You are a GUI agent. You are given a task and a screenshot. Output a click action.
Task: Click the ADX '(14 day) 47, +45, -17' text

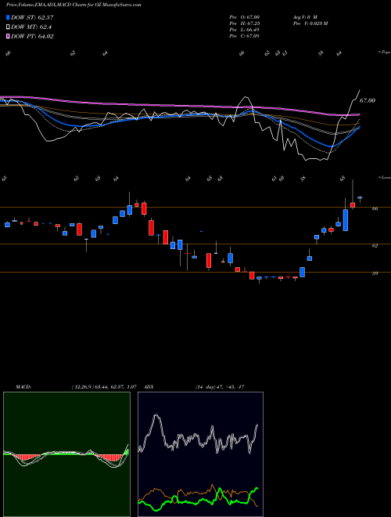220,387
